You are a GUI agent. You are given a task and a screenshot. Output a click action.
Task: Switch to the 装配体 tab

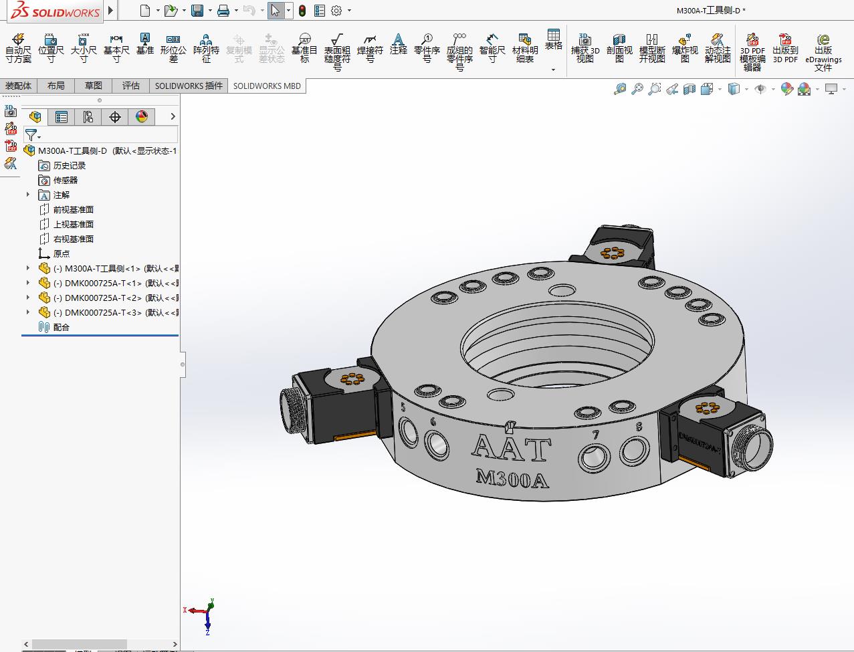click(18, 86)
